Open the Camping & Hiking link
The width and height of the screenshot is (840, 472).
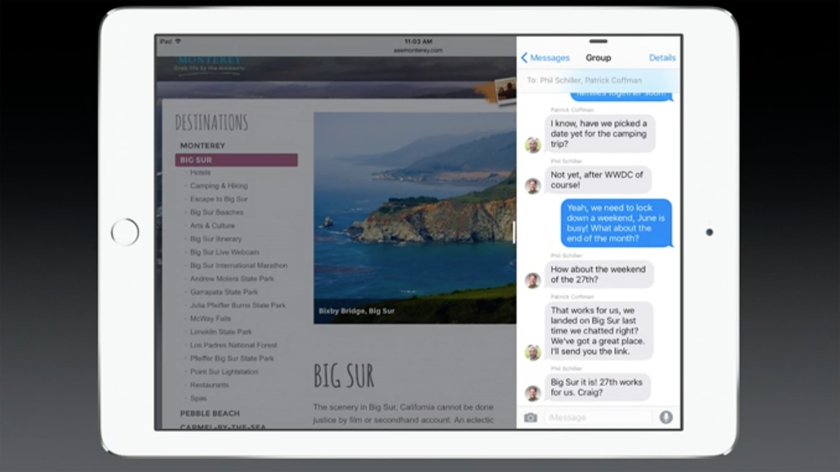[219, 186]
